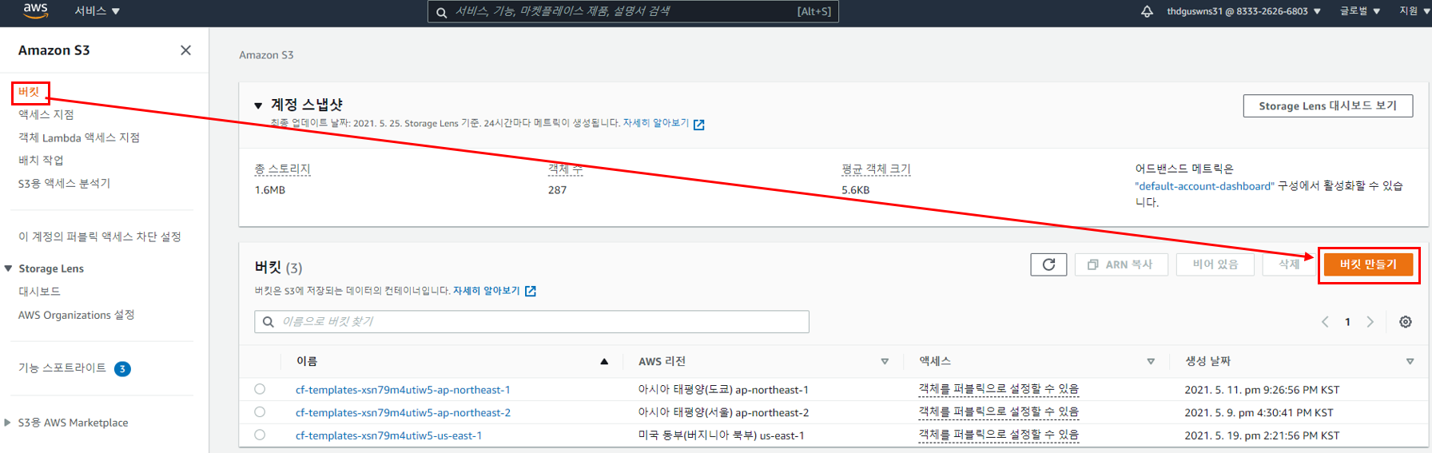Click 아시아 태평양(도쿄) ap-northeast-1 region cell
This screenshot has height=453, width=1432.
pyautogui.click(x=723, y=390)
